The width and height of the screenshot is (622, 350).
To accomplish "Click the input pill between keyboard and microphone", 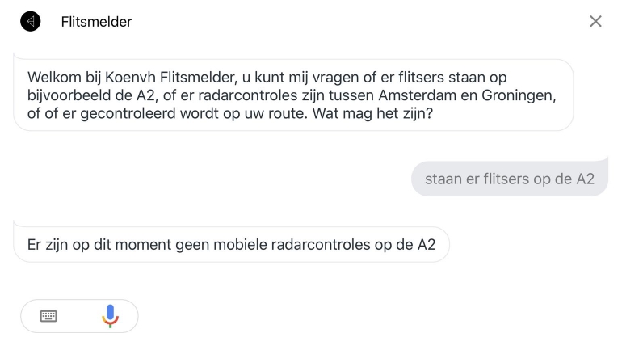I will 79,316.
